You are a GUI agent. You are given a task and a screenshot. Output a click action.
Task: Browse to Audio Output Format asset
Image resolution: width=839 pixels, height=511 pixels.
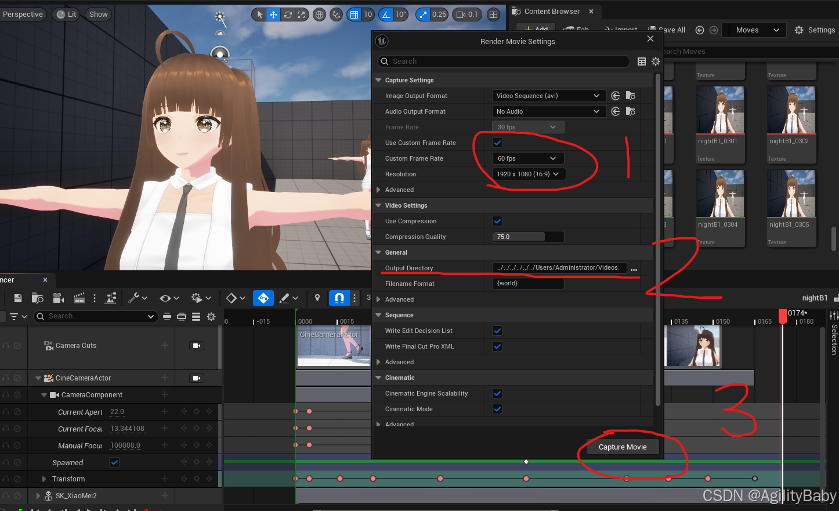pos(631,111)
